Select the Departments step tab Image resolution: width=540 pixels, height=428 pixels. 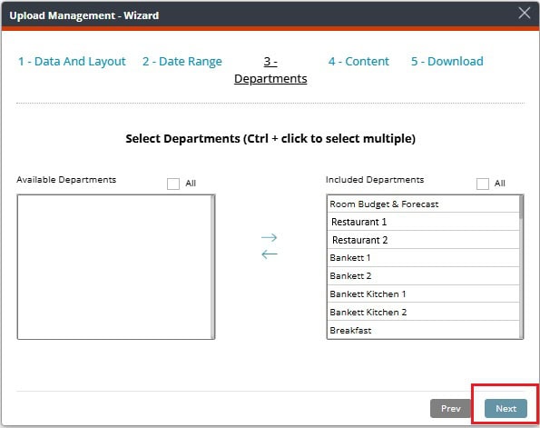point(270,70)
